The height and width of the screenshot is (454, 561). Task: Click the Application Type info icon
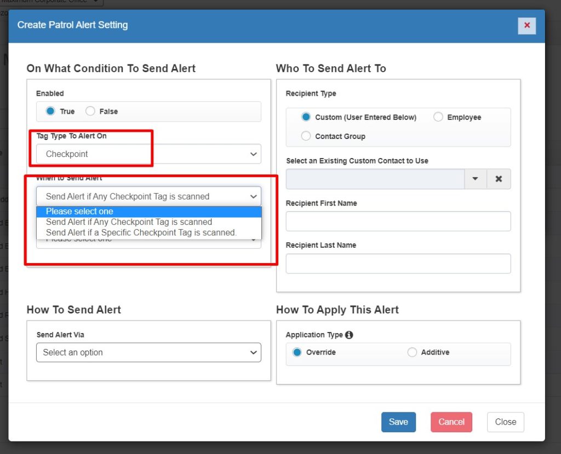click(349, 335)
